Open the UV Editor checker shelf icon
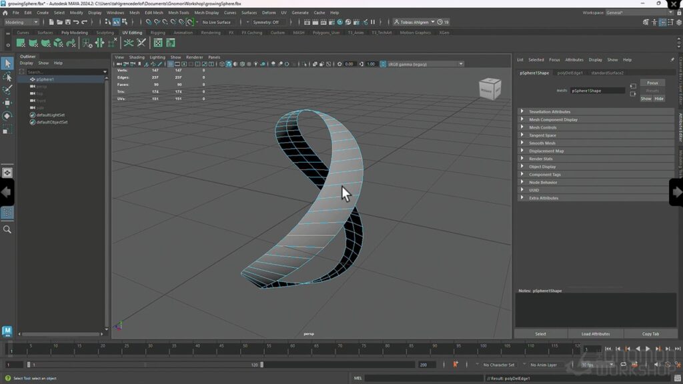The width and height of the screenshot is (683, 384). pos(157,43)
